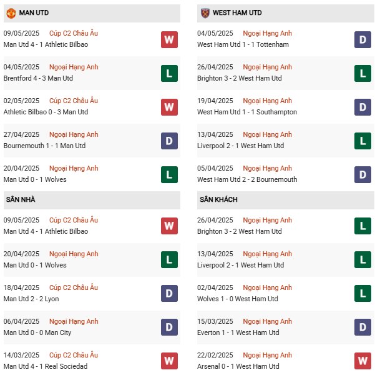The width and height of the screenshot is (375, 375).
Task: Click the D badge for Man Utd 2-2 Lyon
Action: coord(169,294)
